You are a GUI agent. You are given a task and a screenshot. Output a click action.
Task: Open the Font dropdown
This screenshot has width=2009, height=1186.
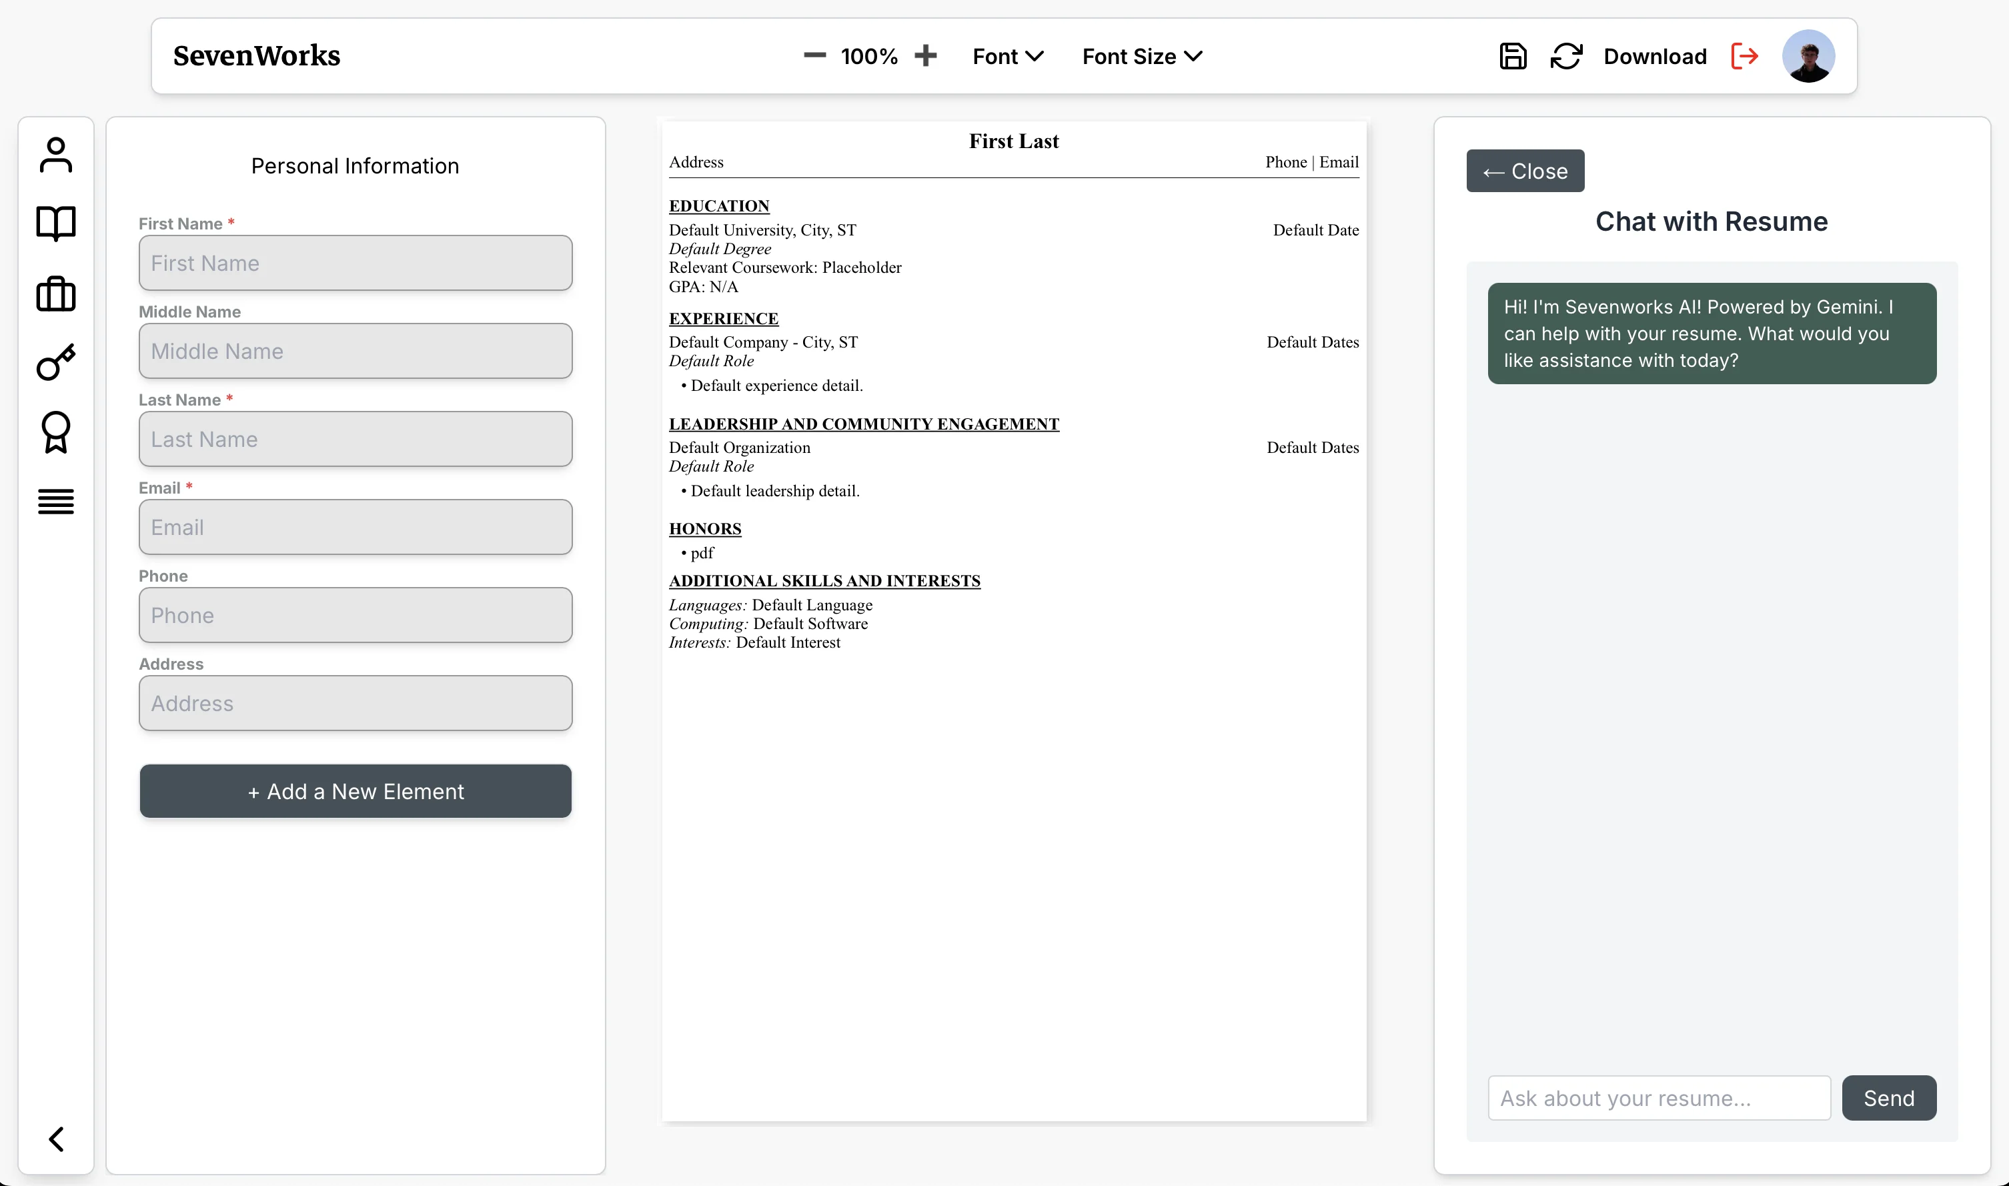(1007, 56)
